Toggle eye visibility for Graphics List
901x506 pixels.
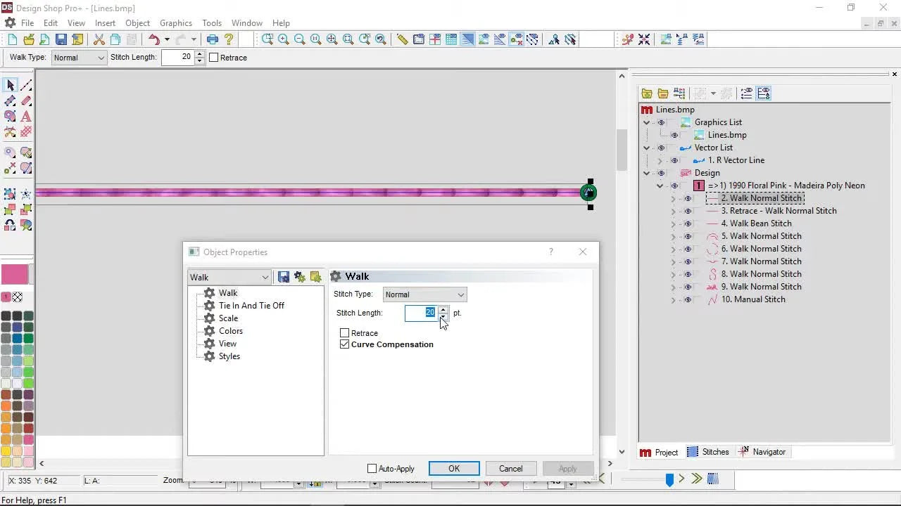pos(661,122)
